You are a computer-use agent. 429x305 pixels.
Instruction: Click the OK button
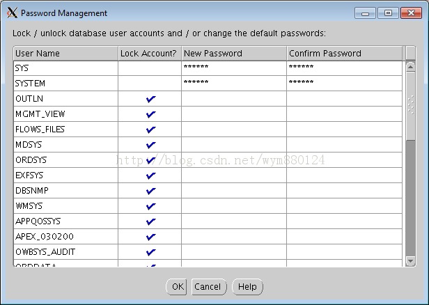178,286
